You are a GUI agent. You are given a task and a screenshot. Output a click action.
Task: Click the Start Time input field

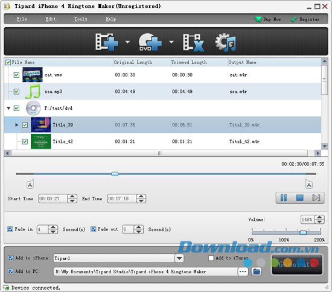tap(53, 198)
